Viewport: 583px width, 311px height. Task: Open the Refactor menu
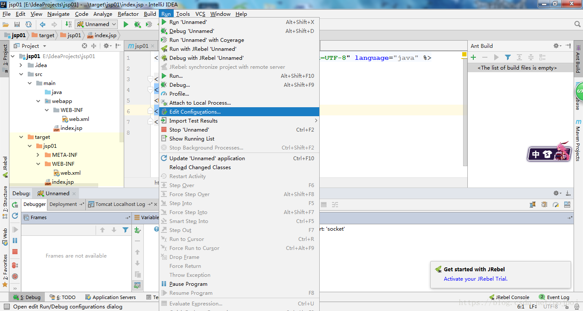[x=128, y=14]
